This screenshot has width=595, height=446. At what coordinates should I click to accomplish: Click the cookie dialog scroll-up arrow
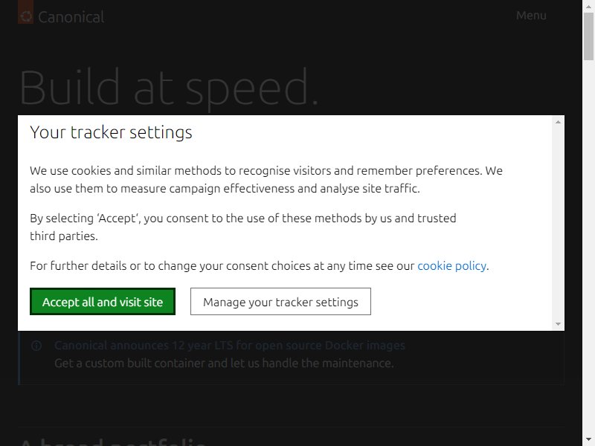(x=558, y=122)
